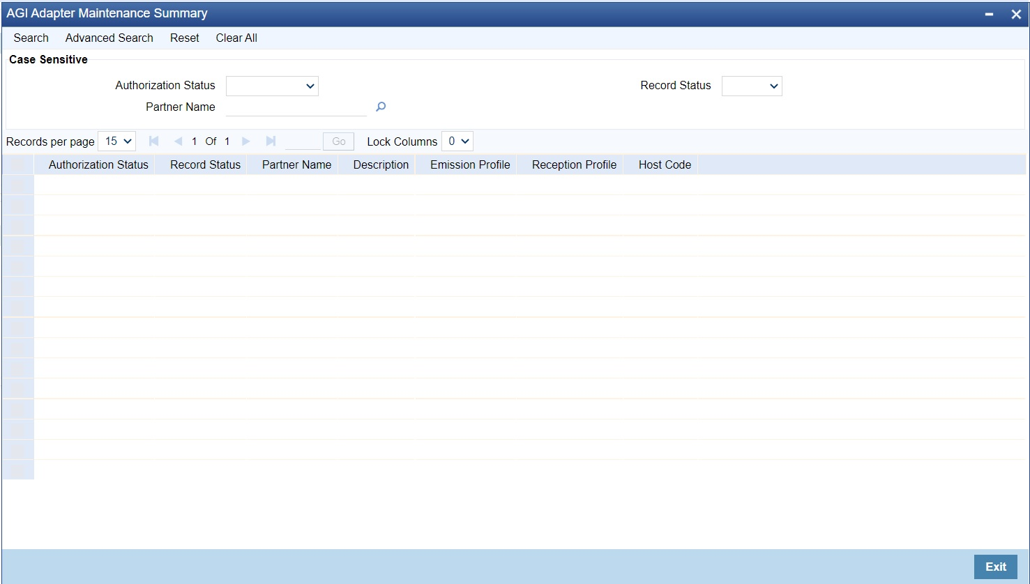Open the Lock Columns dropdown
The image size is (1030, 584).
pyautogui.click(x=457, y=141)
